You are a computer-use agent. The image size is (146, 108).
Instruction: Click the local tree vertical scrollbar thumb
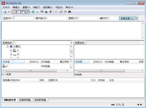click(71, 52)
